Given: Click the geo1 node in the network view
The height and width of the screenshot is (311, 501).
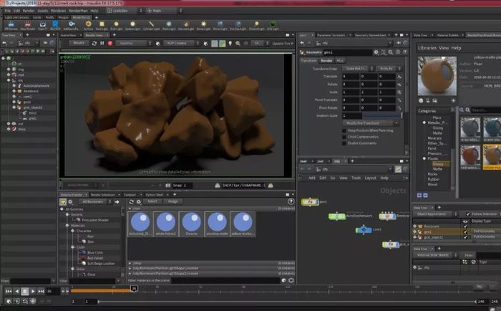Looking at the screenshot, I should 310,202.
